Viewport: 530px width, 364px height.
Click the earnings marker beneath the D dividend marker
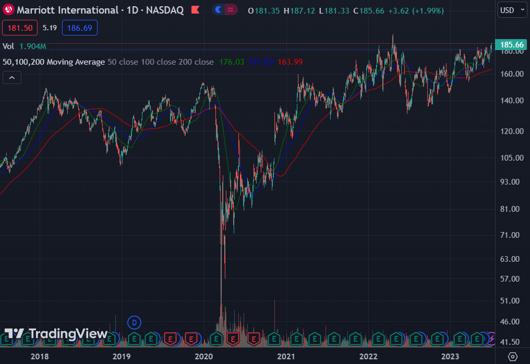[x=134, y=338]
